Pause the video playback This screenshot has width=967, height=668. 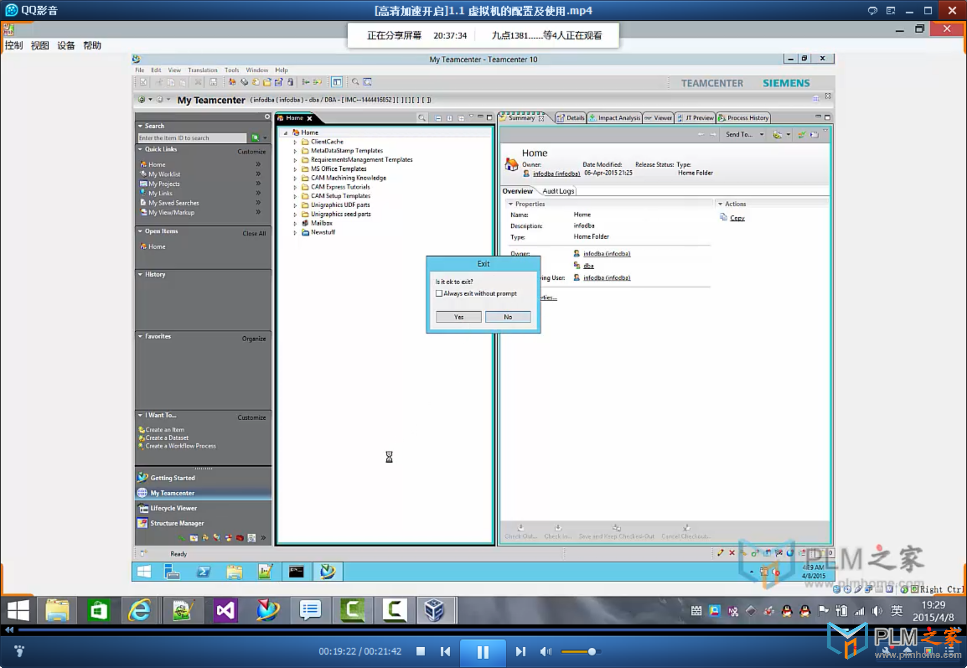pyautogui.click(x=483, y=652)
